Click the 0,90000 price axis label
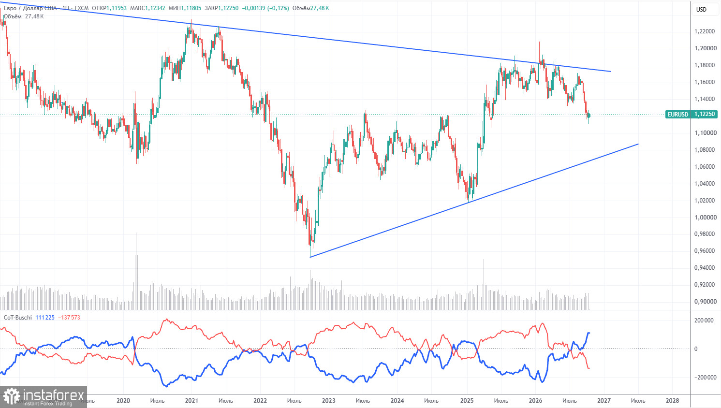The image size is (721, 408). [x=705, y=302]
